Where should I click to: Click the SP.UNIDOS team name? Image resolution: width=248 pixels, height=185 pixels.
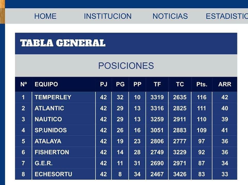point(51,130)
